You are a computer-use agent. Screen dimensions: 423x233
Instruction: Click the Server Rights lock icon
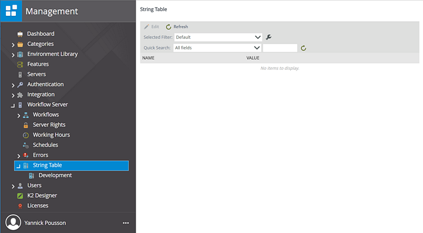point(26,125)
